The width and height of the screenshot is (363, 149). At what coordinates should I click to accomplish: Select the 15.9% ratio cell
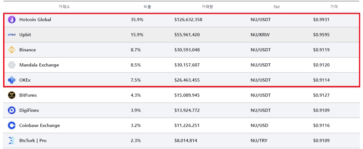[137, 35]
